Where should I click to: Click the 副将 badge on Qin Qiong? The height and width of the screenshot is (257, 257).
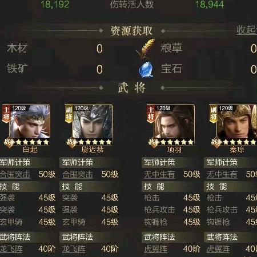213,114
